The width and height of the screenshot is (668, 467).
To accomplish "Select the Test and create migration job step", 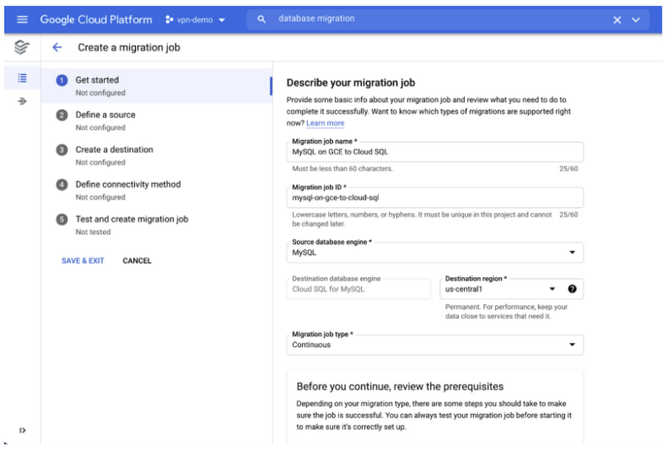I will pos(156,225).
